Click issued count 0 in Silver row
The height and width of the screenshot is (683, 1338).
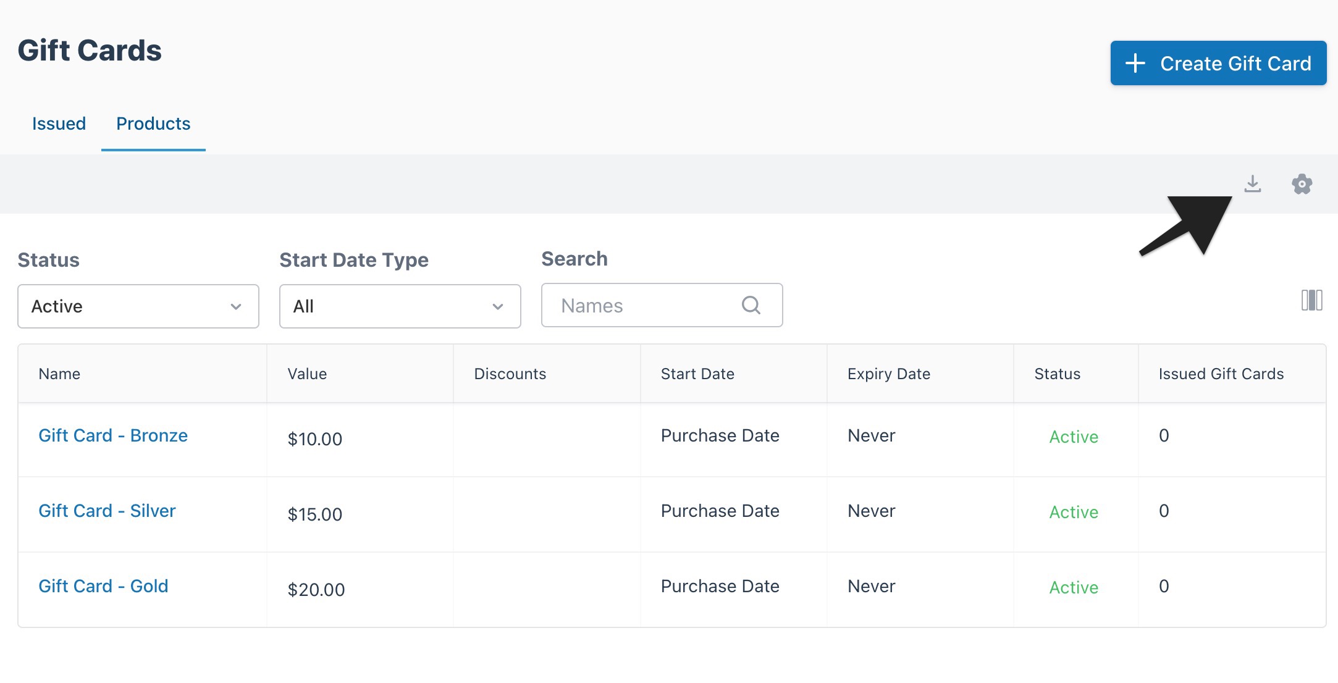coord(1164,511)
